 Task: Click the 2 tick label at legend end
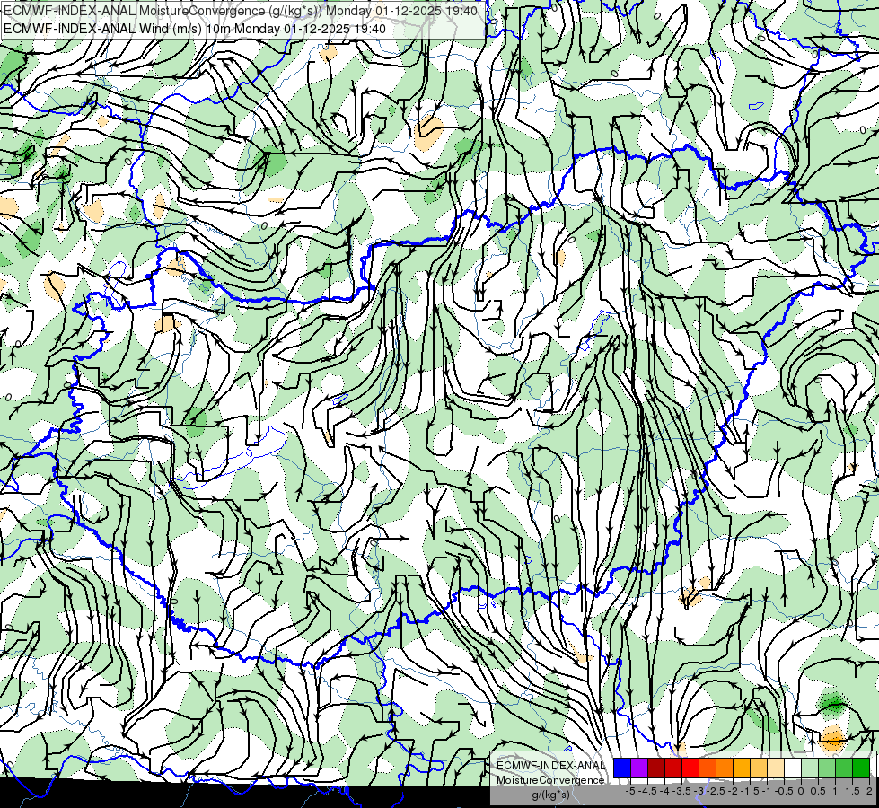click(x=869, y=791)
